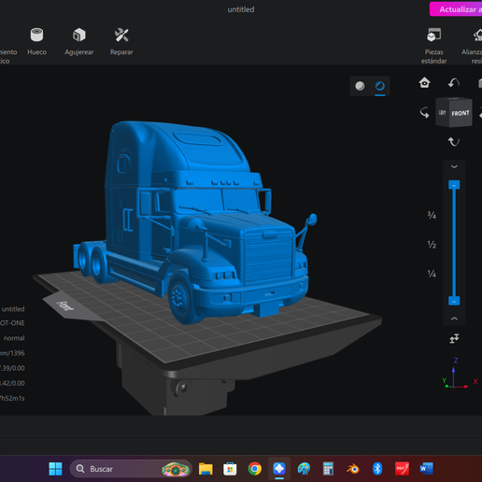
Task: Select the Hueco hollow tool
Action: click(x=36, y=41)
